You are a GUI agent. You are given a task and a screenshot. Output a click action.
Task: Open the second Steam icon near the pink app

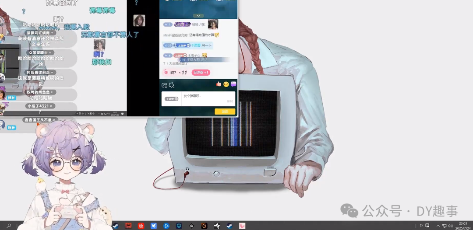tap(229, 226)
